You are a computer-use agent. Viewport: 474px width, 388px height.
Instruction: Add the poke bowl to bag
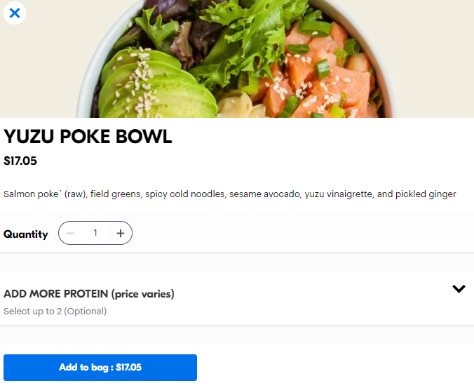coord(100,368)
